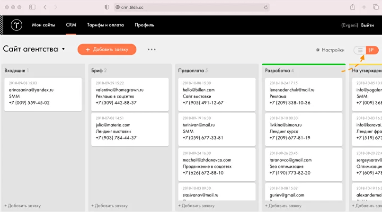Viewport: 382px width, 212px height.
Task: Add a request in the Бриф column
Action: point(107,206)
